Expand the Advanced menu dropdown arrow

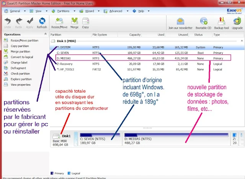127,11
